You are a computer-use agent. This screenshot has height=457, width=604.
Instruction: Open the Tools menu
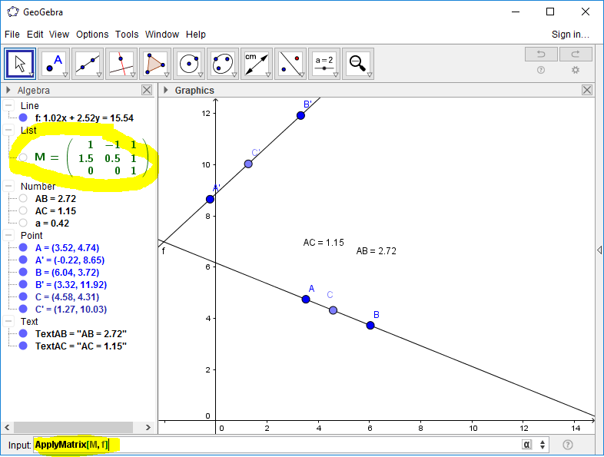coord(127,35)
